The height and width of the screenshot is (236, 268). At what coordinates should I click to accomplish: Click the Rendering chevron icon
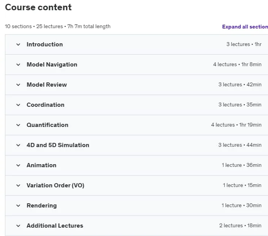[18, 206]
